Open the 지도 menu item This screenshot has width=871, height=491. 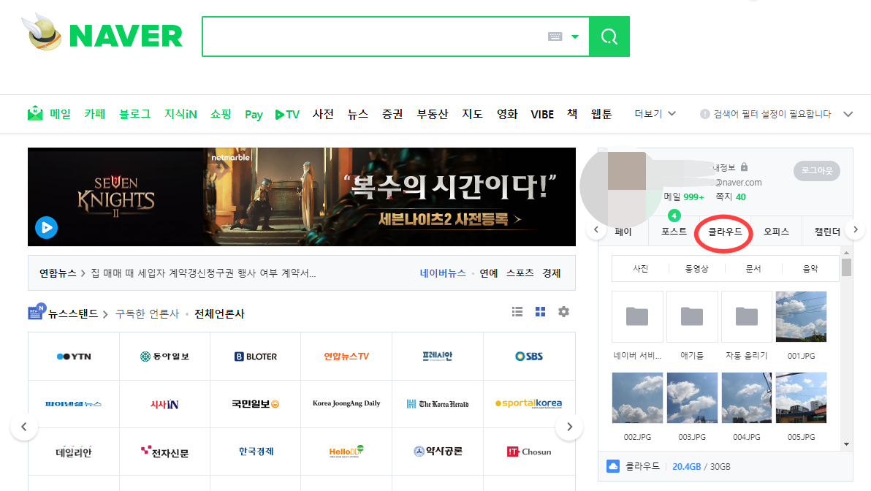tap(472, 114)
